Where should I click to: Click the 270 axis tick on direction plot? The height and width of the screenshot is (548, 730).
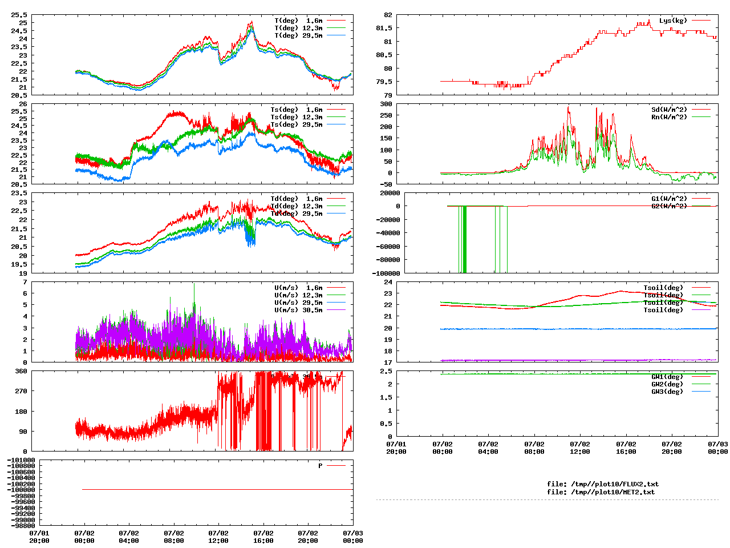(21, 391)
